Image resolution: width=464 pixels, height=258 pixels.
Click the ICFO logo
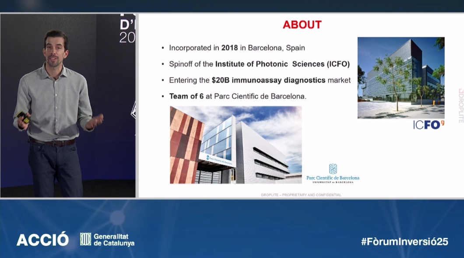(429, 125)
